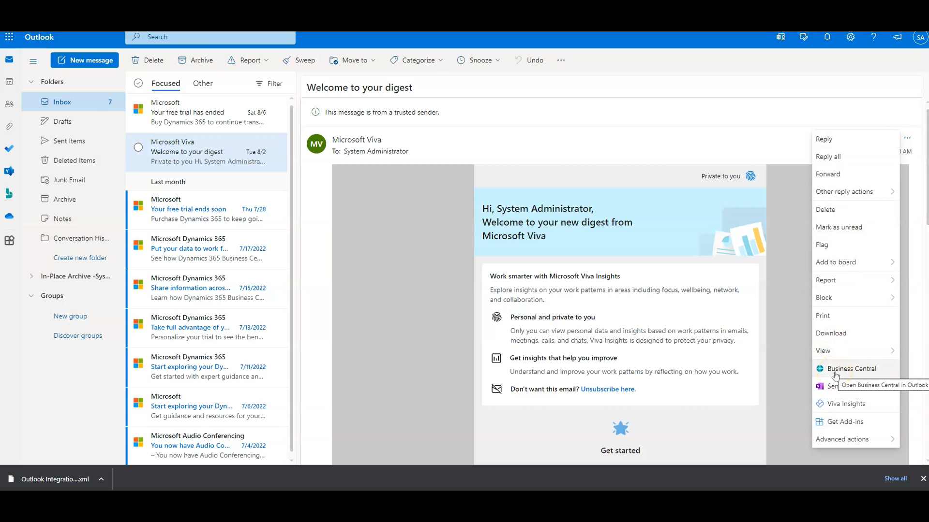Open Business Central in Outlook
Screen dimensions: 929x522
(852, 368)
